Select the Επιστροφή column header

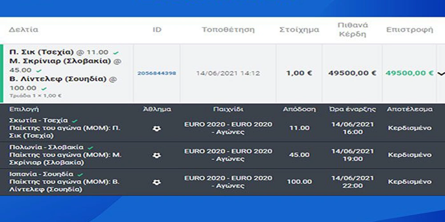(x=409, y=30)
